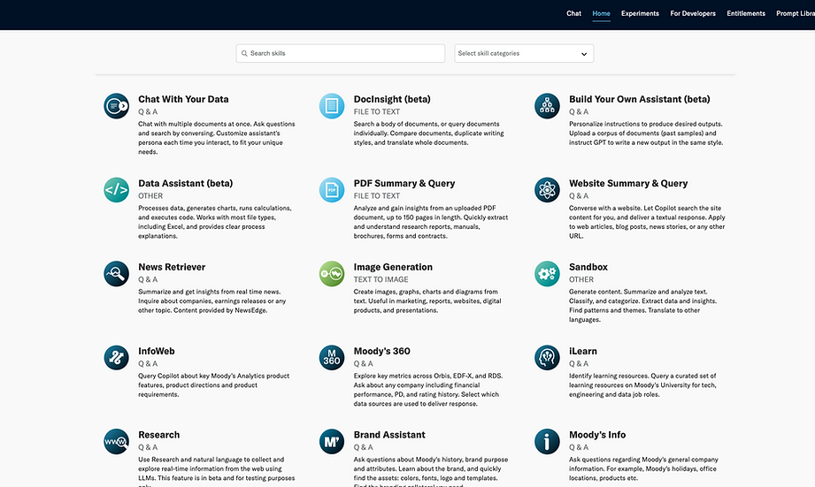The image size is (815, 487).
Task: Go to For Developers section
Action: click(693, 13)
